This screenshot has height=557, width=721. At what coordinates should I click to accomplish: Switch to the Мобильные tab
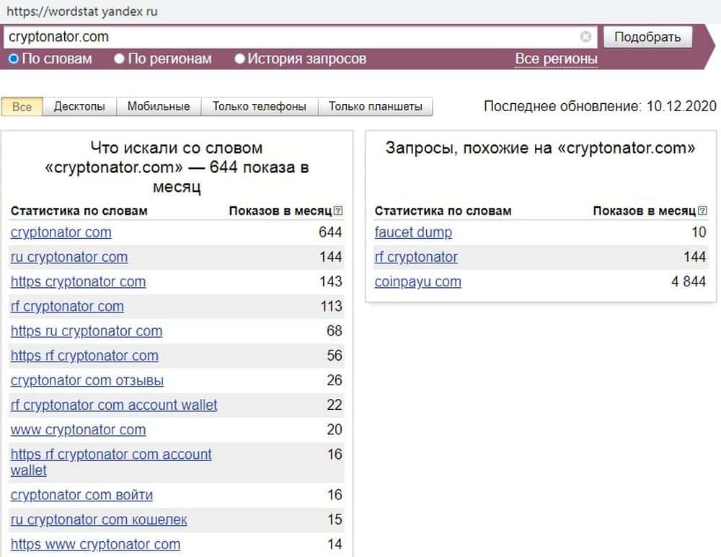(159, 107)
